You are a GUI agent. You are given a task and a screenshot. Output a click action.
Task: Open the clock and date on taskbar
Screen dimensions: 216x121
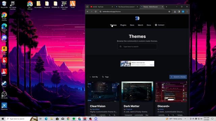(x=206, y=119)
